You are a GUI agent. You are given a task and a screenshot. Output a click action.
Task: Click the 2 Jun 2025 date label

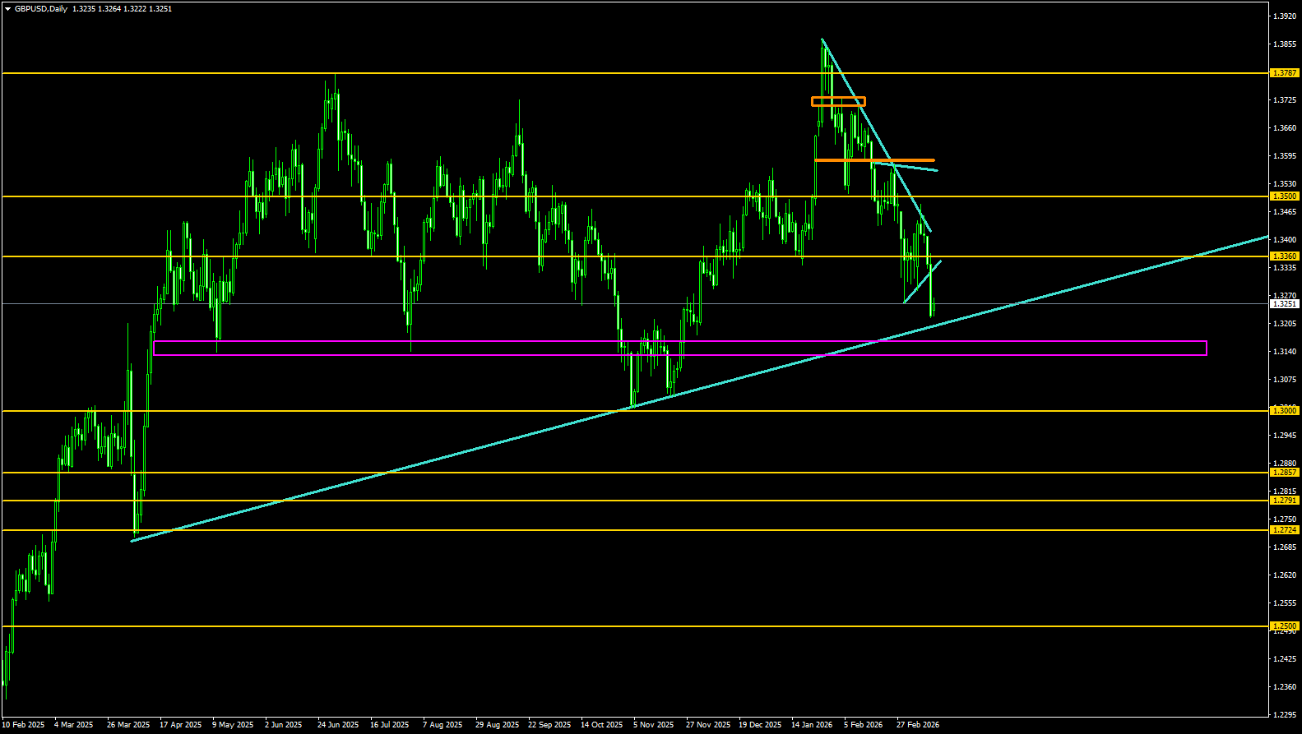coord(285,725)
